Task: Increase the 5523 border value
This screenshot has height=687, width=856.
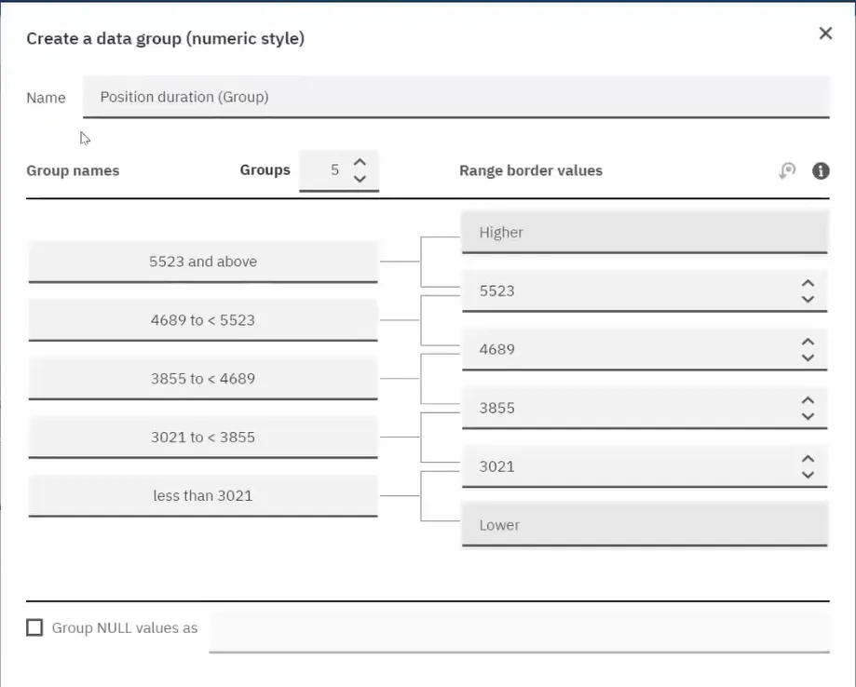Action: click(x=808, y=283)
